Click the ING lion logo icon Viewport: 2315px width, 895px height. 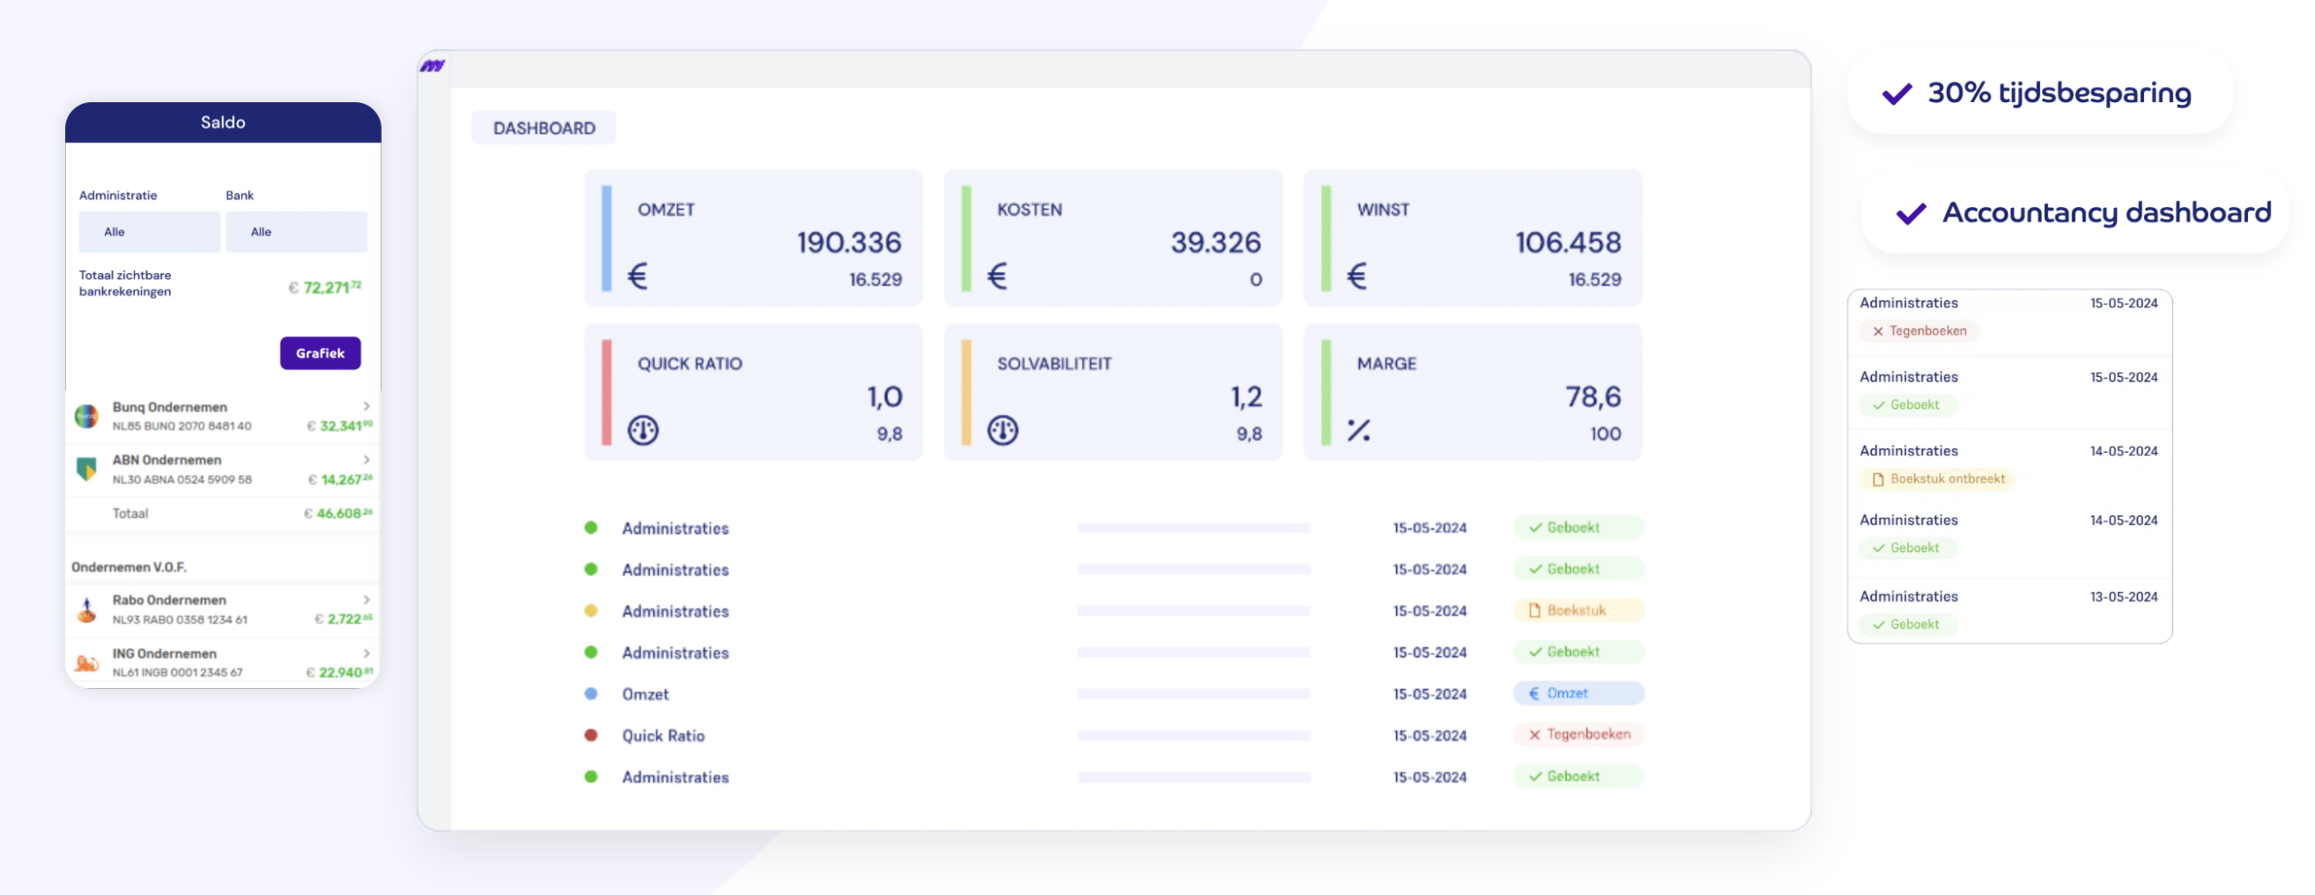[87, 663]
